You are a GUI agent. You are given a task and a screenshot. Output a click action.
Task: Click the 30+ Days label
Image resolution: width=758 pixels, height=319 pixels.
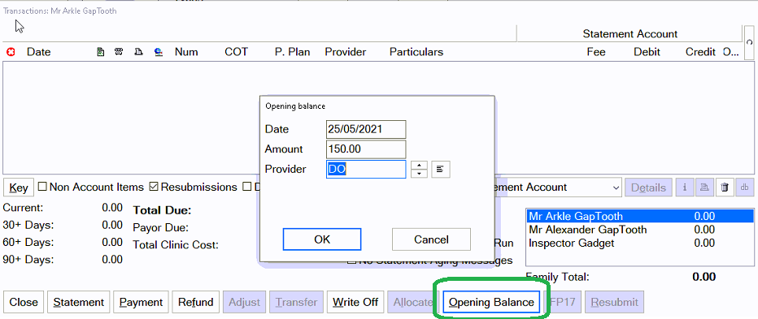click(x=28, y=225)
